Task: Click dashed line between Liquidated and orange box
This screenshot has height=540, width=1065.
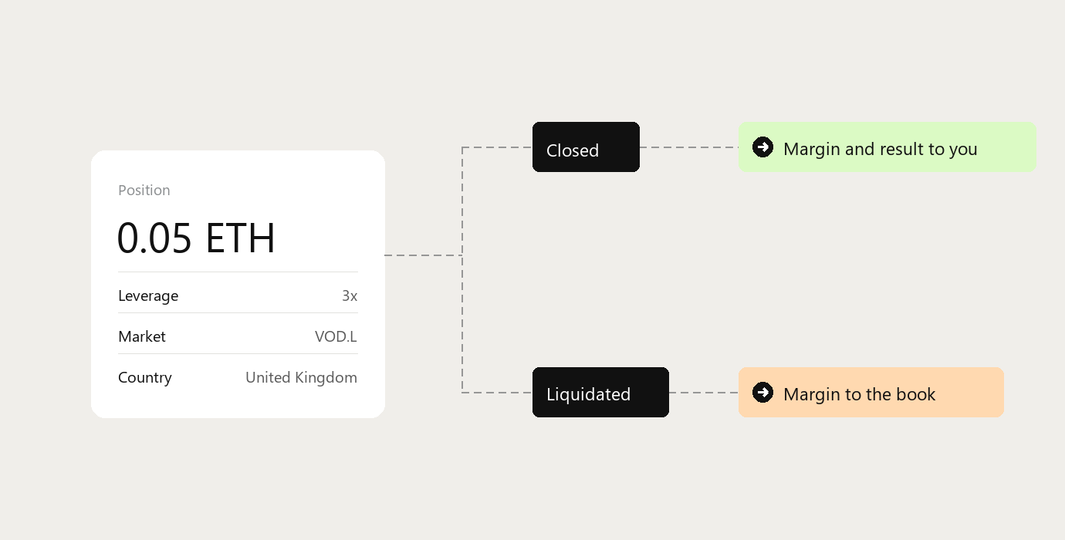Action: tap(704, 392)
